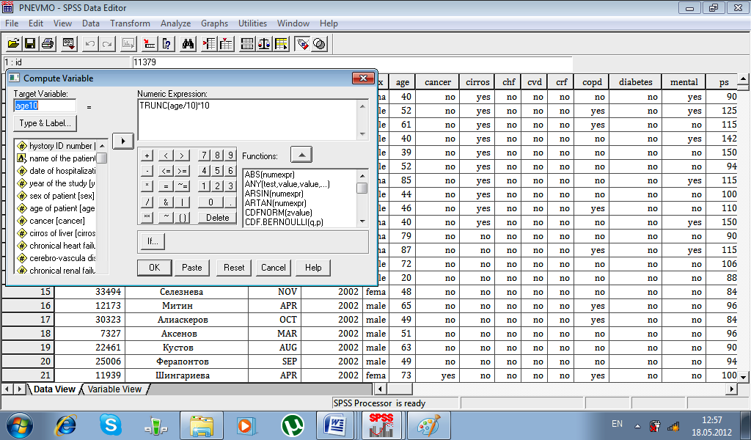Open the Graphs menu

(214, 23)
